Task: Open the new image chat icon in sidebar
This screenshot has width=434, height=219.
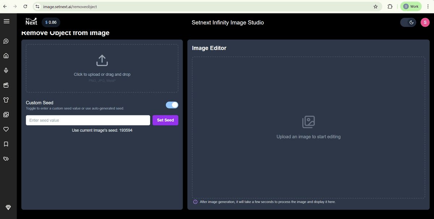Action: pyautogui.click(x=6, y=41)
